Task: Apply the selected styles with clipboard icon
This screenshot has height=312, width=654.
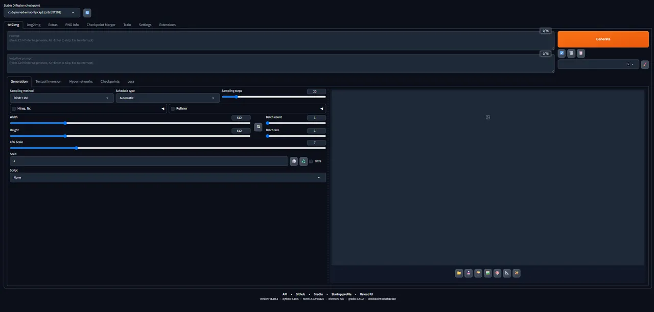Action: [581, 53]
